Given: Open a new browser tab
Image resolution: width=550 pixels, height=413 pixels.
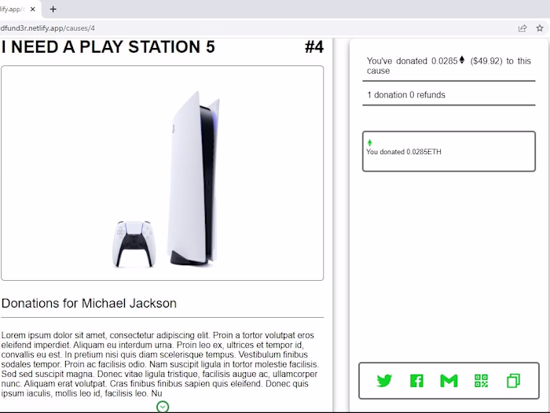Looking at the screenshot, I should coord(53,9).
